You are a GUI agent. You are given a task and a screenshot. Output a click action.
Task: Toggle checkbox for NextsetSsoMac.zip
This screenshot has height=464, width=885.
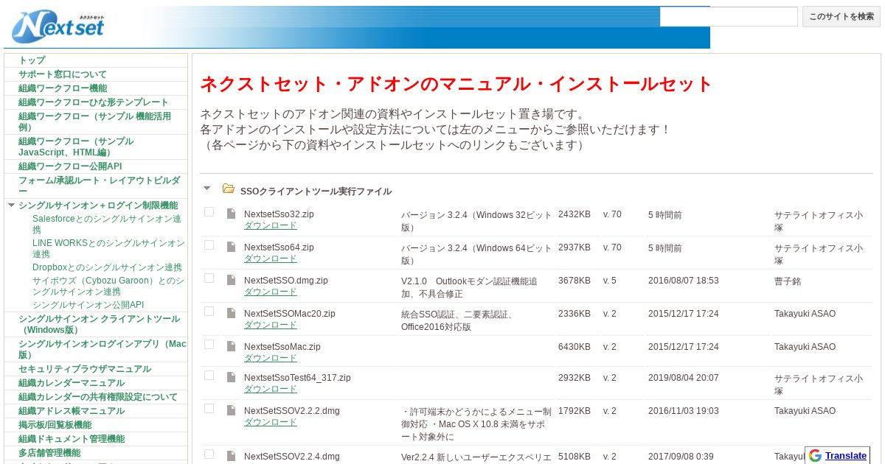pos(209,345)
